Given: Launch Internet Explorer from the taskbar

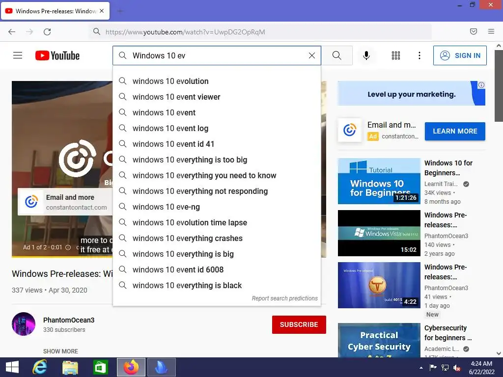Looking at the screenshot, I should (x=40, y=367).
